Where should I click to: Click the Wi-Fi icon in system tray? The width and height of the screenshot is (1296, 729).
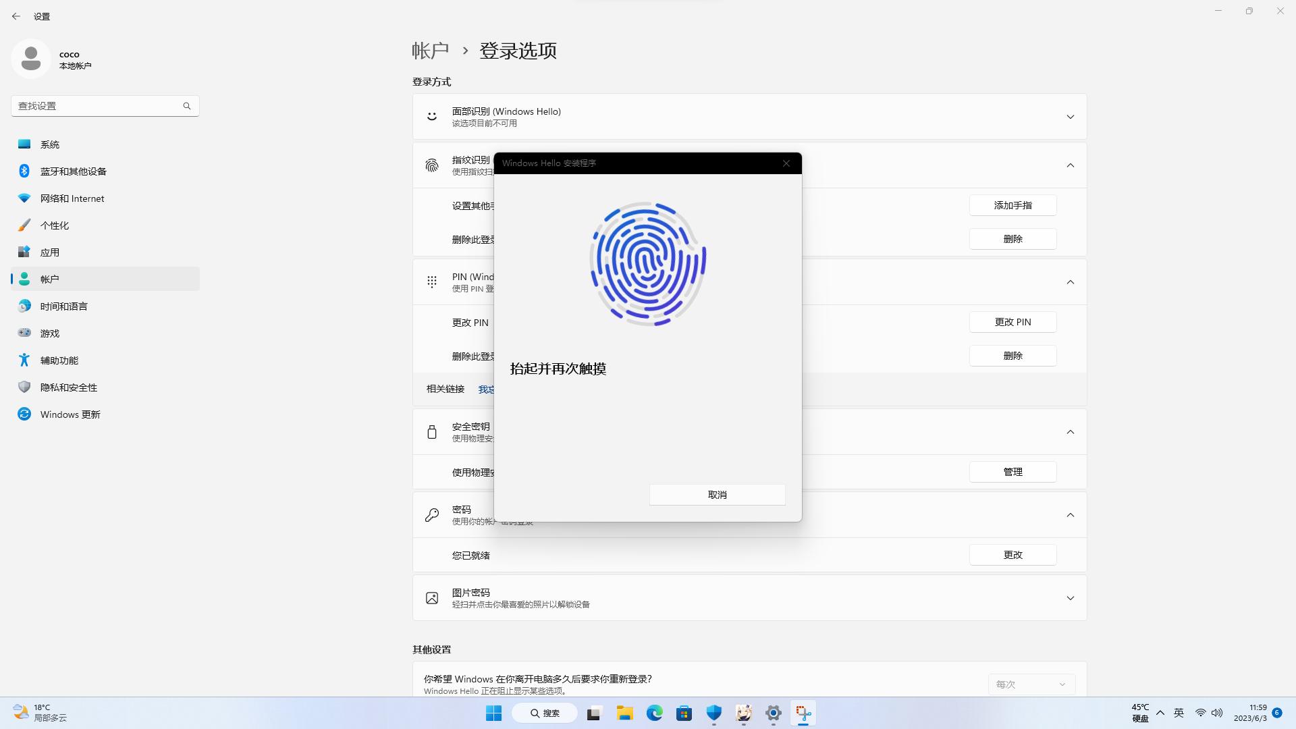[x=1199, y=712]
